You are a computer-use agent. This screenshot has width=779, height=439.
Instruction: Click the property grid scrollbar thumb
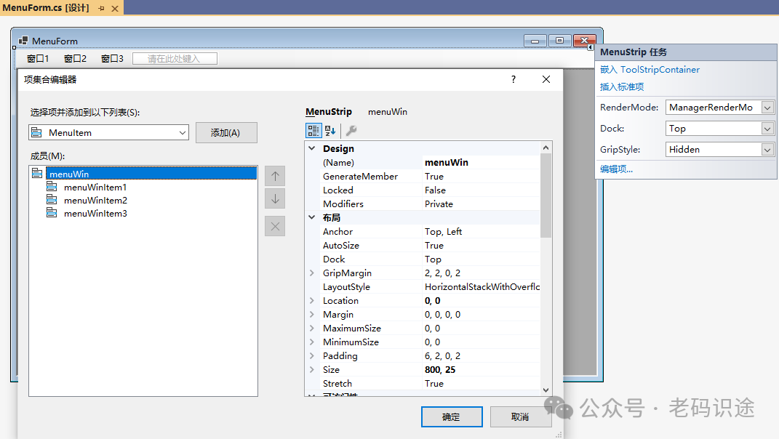pyautogui.click(x=546, y=196)
